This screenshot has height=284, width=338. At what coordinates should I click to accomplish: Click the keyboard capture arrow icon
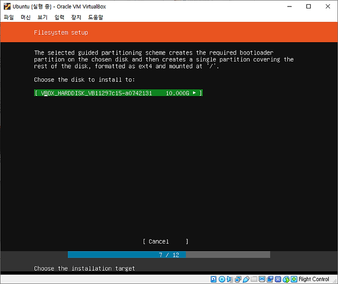pyautogui.click(x=294, y=279)
